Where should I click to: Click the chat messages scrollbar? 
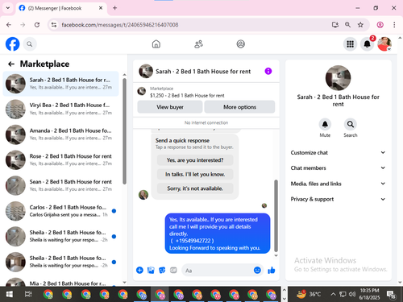(x=276, y=216)
